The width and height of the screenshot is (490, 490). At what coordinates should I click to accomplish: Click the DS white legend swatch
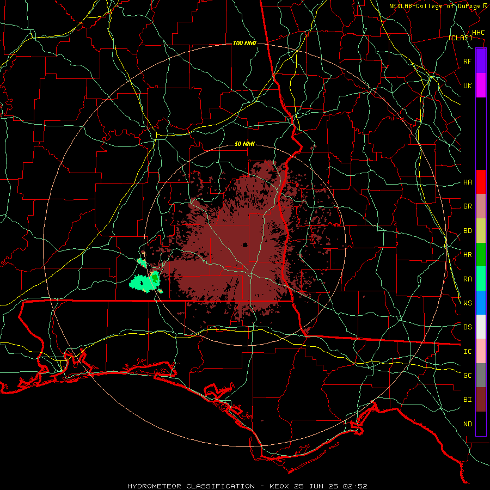(x=481, y=327)
